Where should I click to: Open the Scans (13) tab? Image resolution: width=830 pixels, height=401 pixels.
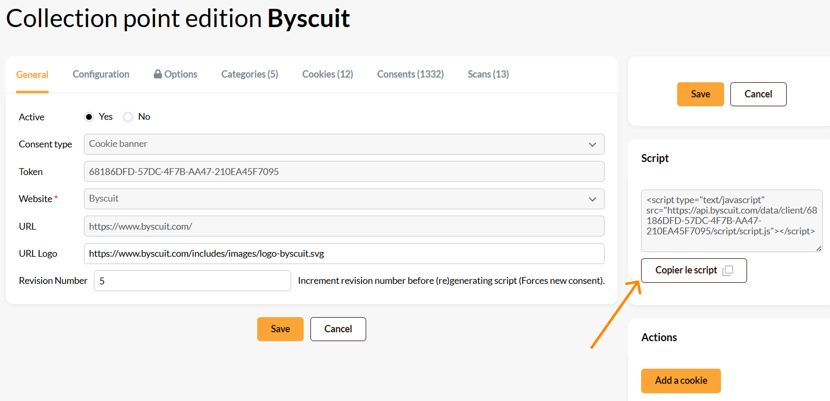[488, 74]
